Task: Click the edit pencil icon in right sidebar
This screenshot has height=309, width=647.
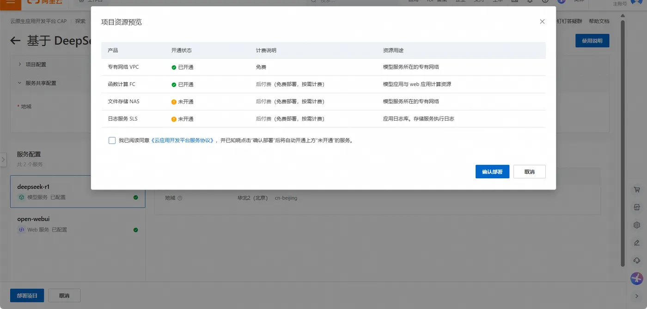Action: (x=637, y=242)
